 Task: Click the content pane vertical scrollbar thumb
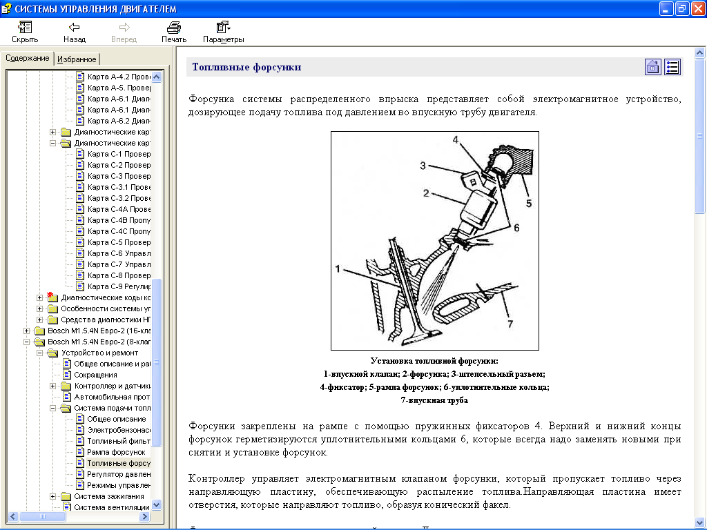(x=700, y=136)
